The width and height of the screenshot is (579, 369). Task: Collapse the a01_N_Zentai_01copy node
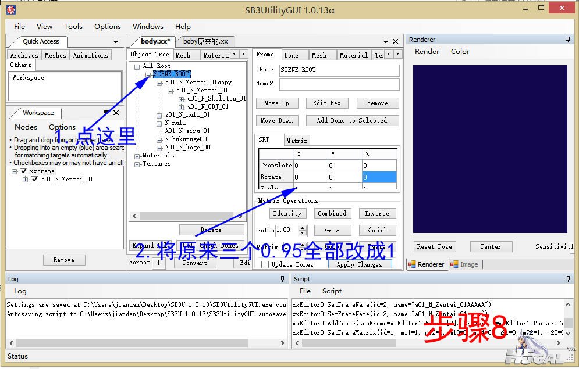[159, 83]
